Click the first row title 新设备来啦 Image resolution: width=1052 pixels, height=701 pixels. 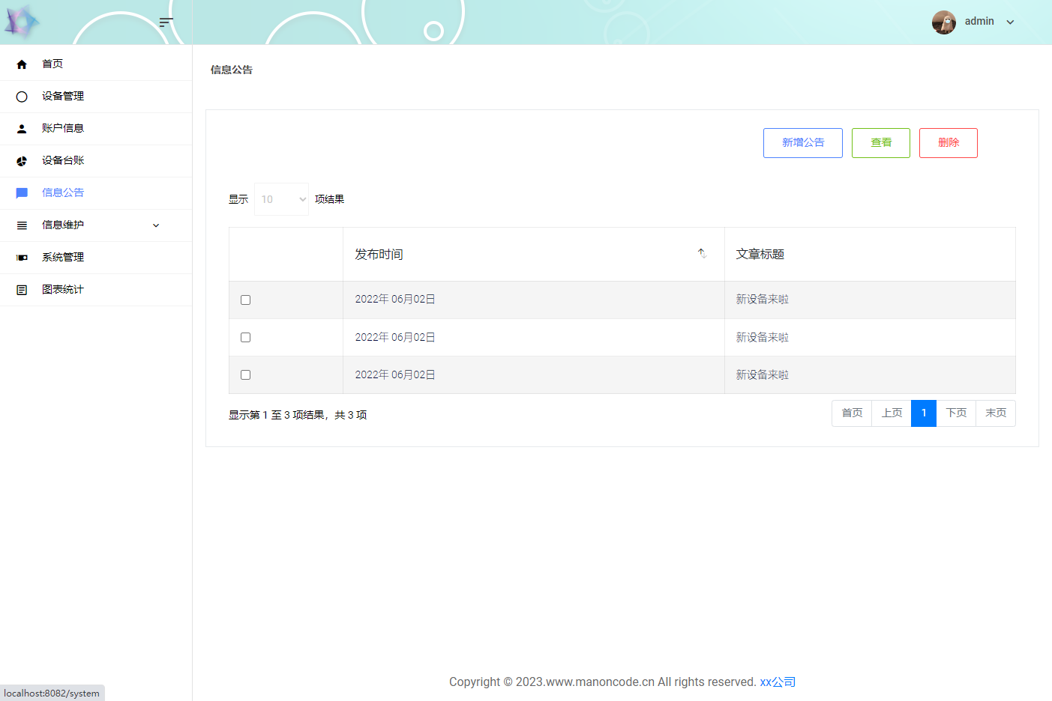click(x=763, y=300)
